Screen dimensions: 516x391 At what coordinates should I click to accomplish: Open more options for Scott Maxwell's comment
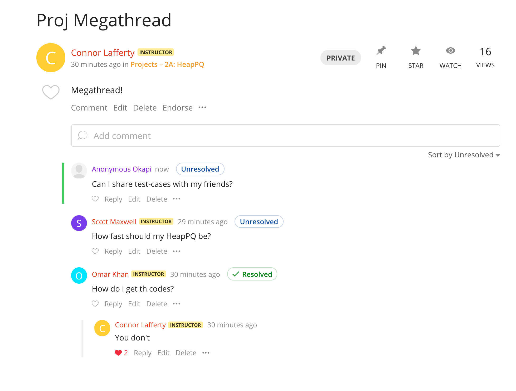pos(177,251)
